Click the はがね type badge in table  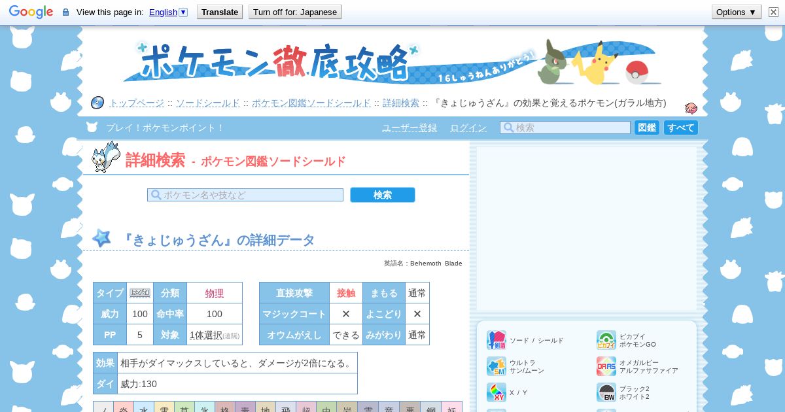tap(140, 292)
